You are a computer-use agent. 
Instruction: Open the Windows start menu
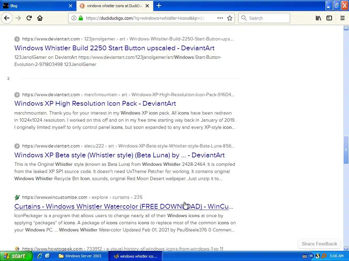click(16, 256)
